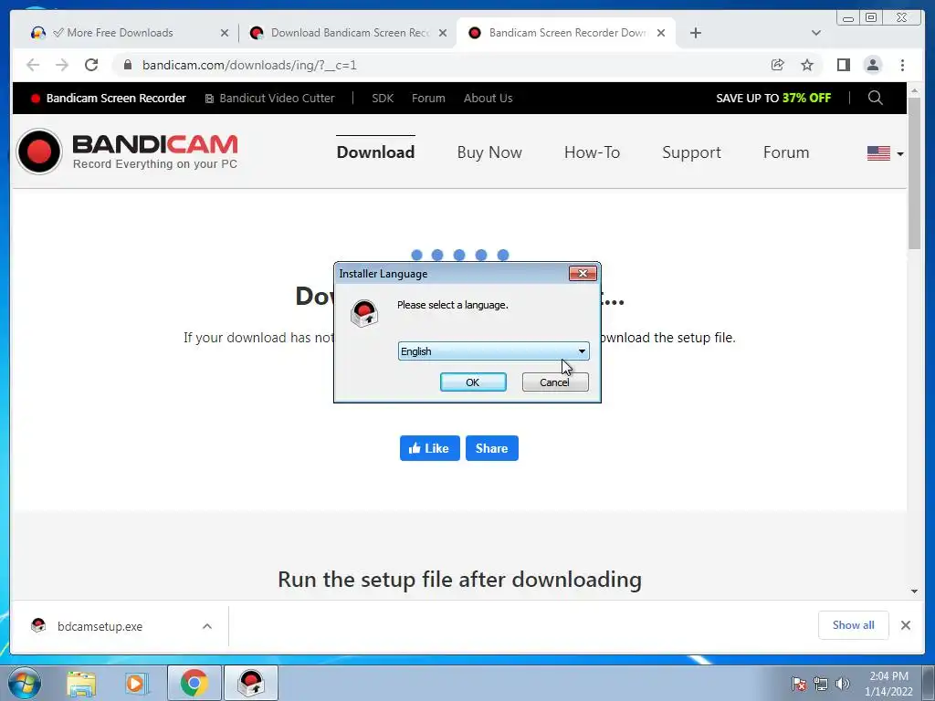
Task: Dismiss the downloads bar with the X
Action: [x=905, y=624]
